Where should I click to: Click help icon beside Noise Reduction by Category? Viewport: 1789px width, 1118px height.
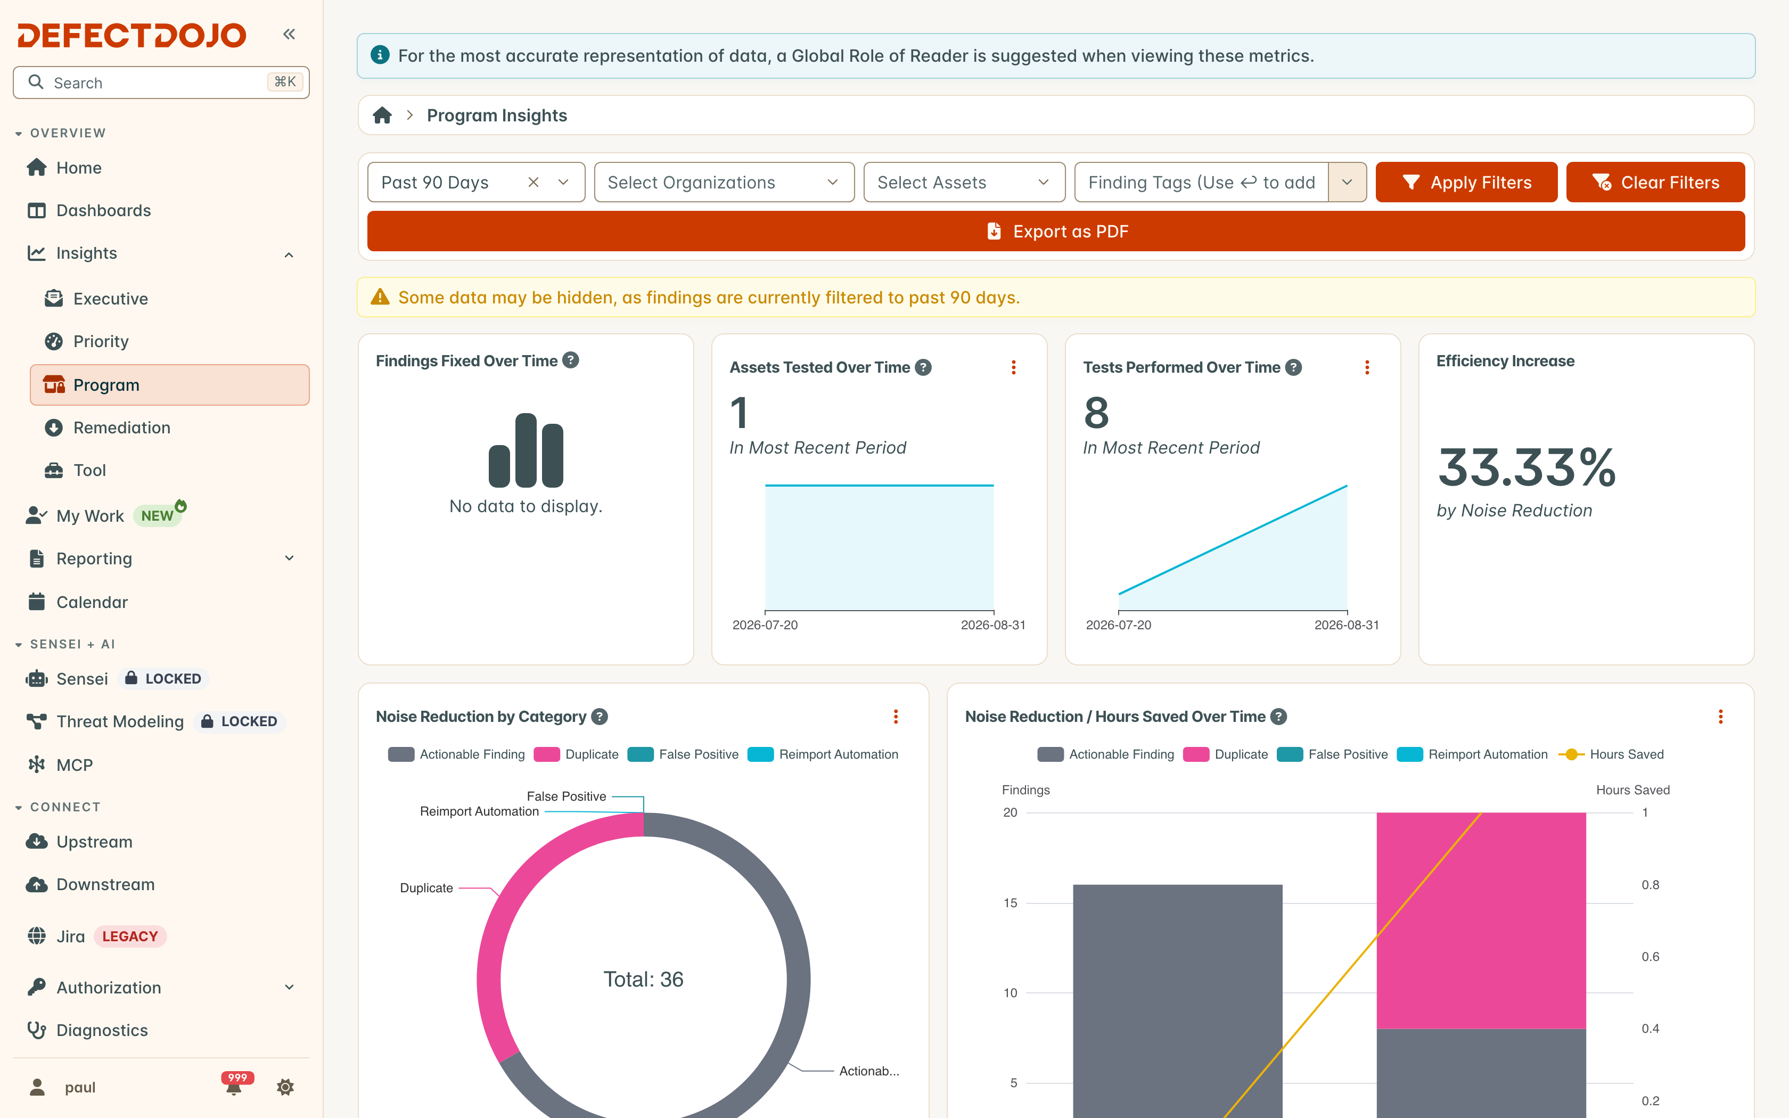pos(600,717)
